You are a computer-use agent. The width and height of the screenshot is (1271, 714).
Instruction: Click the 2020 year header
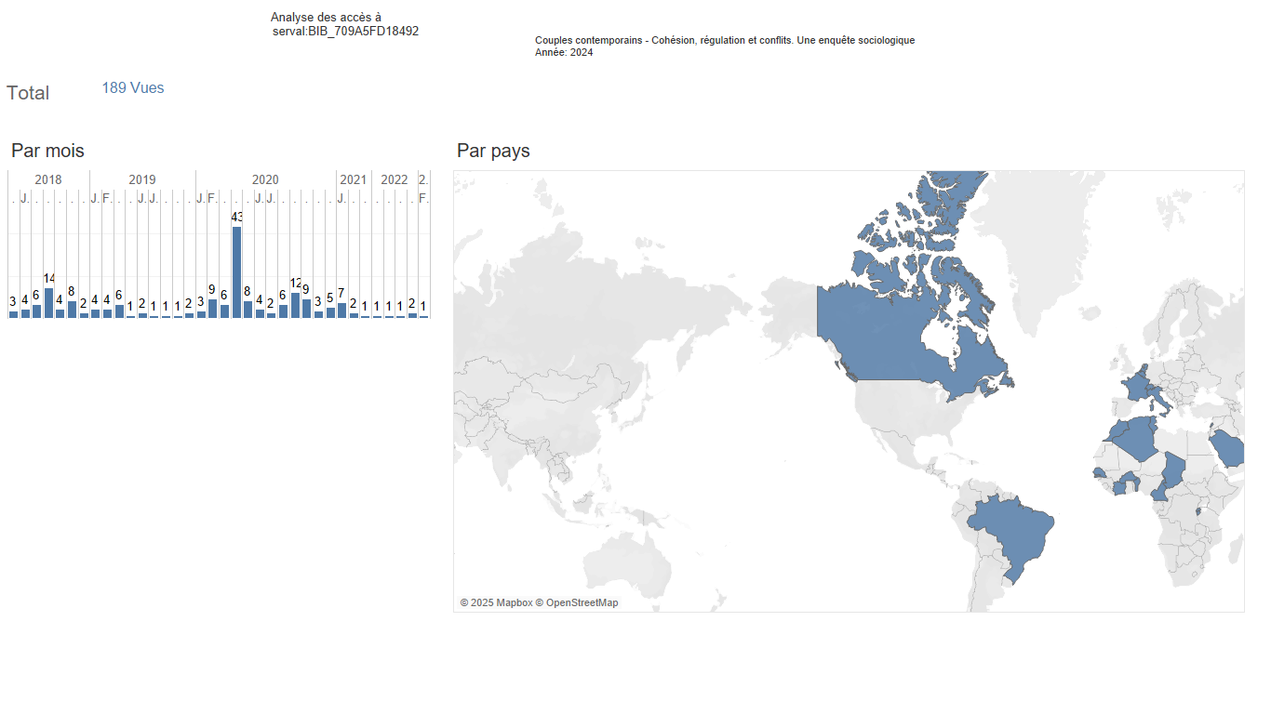coord(265,179)
